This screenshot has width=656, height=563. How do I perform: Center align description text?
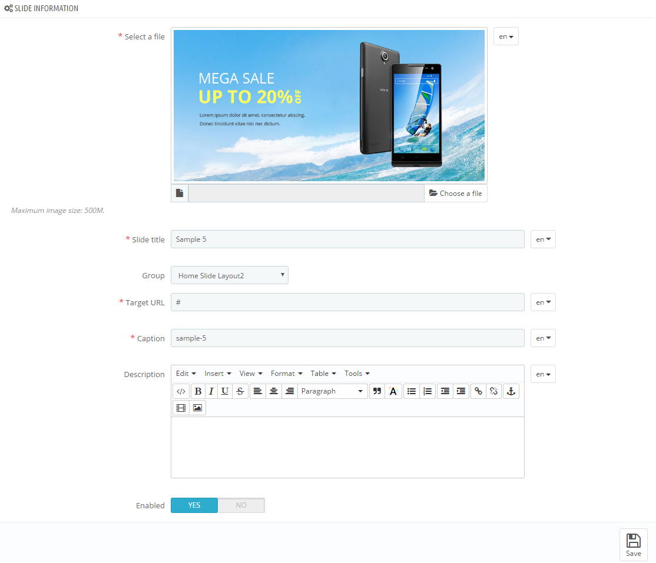274,391
